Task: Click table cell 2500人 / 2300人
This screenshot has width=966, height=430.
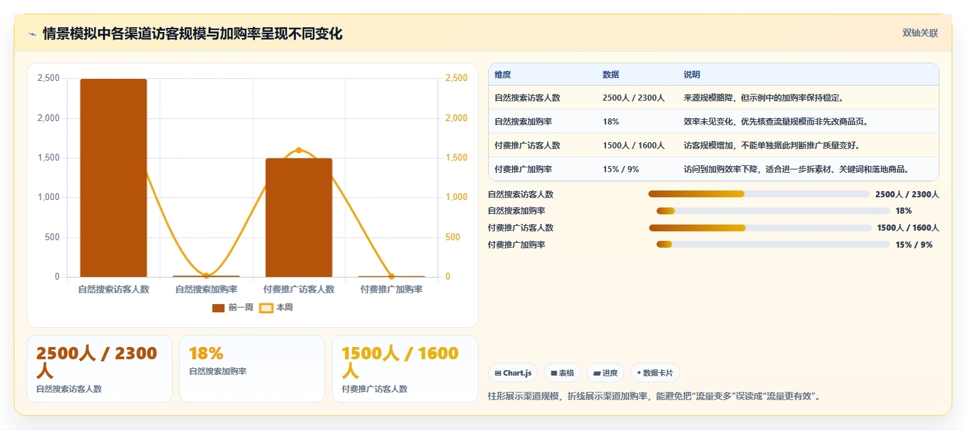Action: (633, 98)
